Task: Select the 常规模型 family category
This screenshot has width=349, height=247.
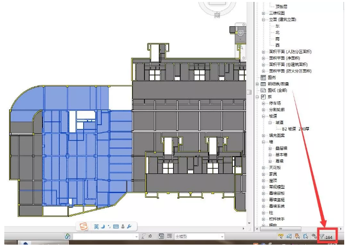Action: (277, 187)
